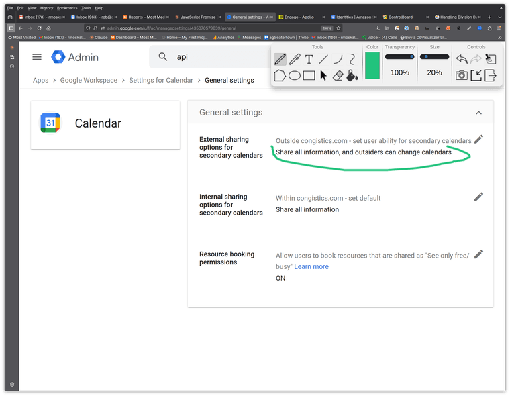Go to the Google Workspace breadcrumb
The width and height of the screenshot is (510, 396).
89,80
